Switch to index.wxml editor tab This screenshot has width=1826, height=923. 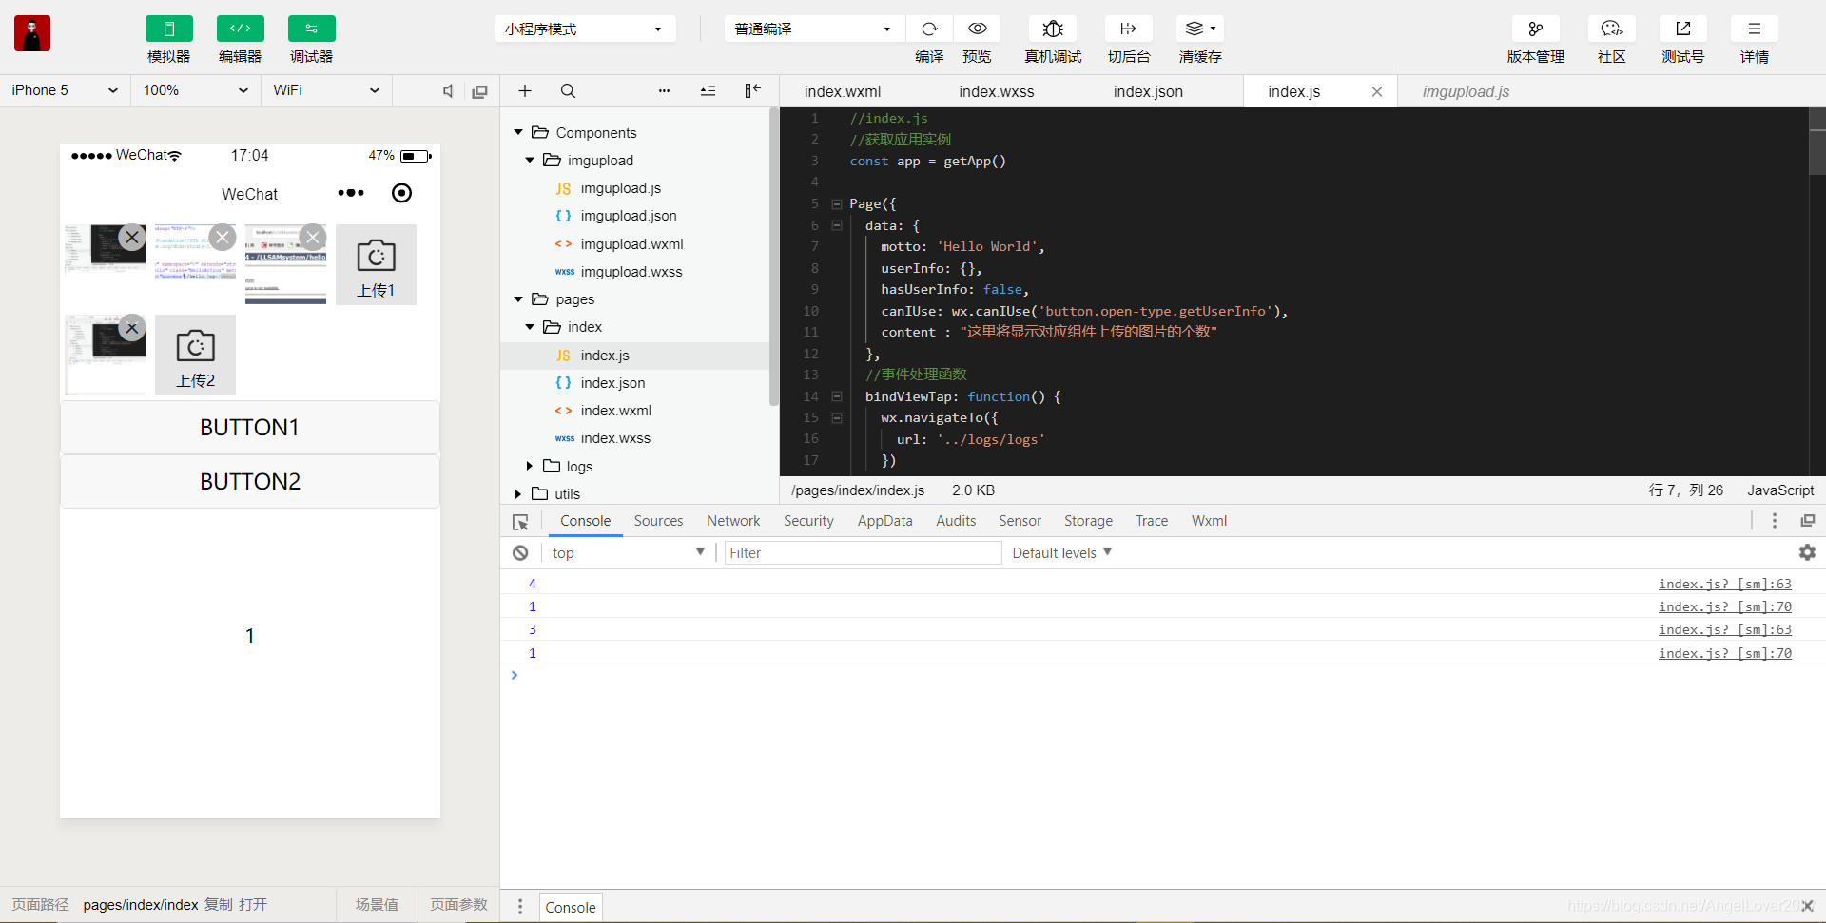(843, 91)
